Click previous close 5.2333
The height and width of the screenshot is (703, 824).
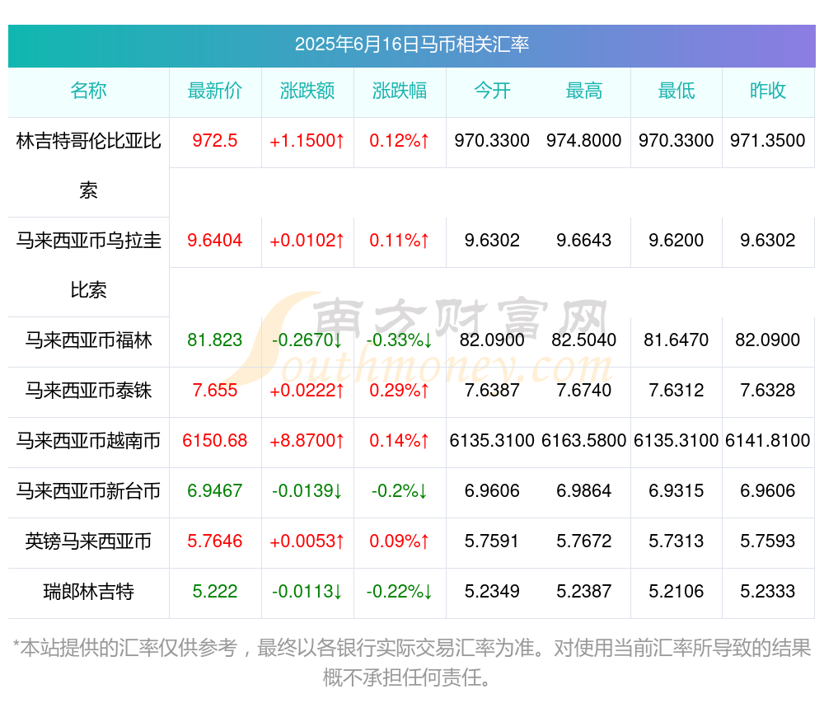click(x=768, y=592)
